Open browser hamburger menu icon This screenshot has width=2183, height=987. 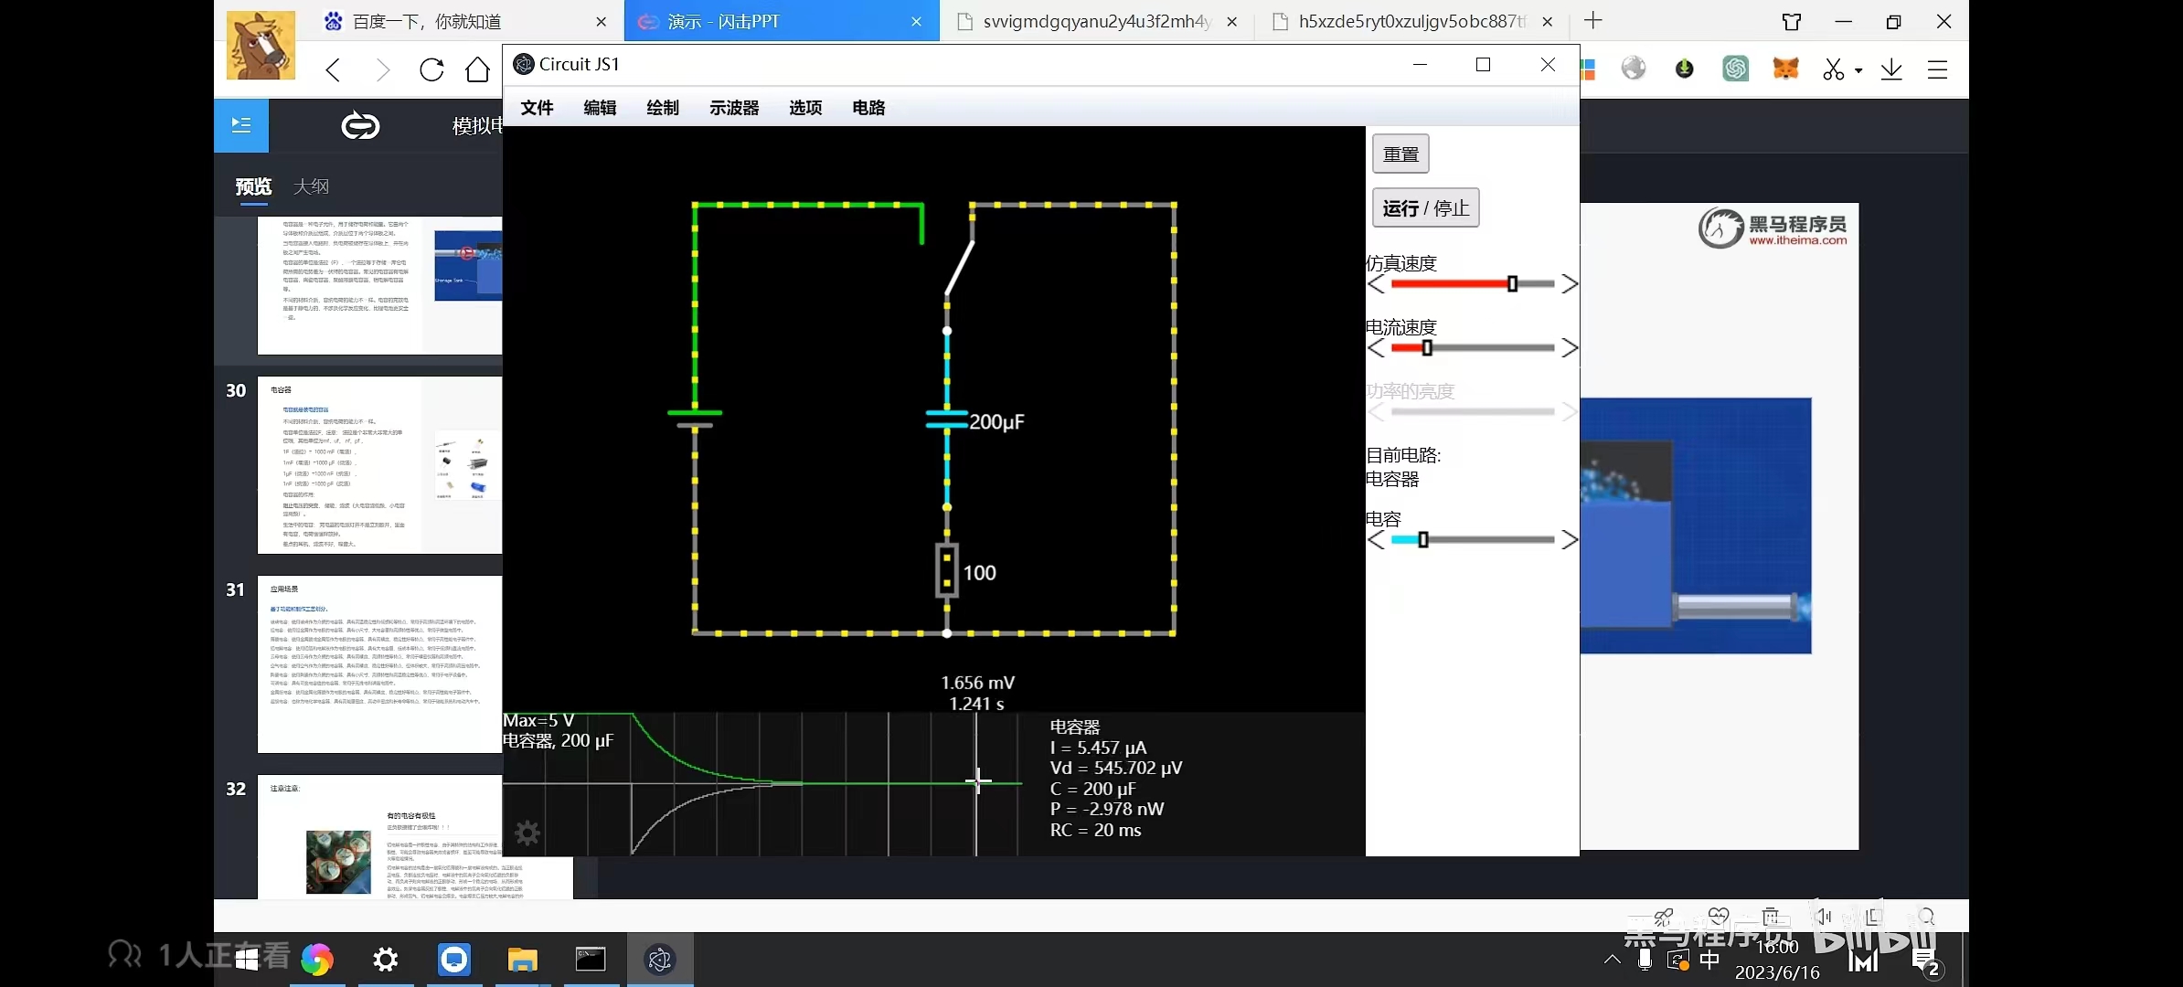point(1937,69)
